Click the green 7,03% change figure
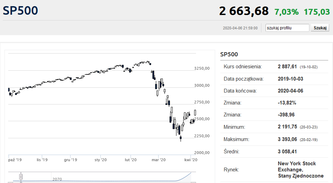The width and height of the screenshot is (333, 183). click(286, 12)
